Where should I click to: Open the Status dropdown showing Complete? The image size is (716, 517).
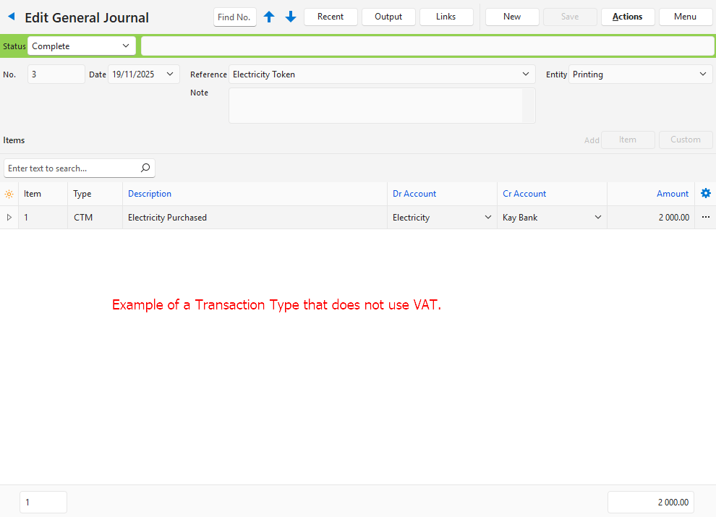(x=81, y=46)
